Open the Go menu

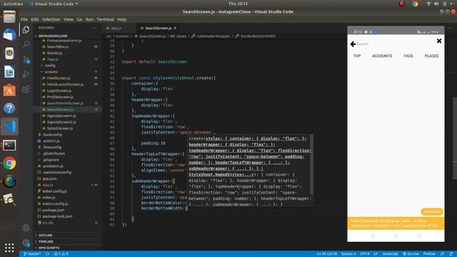pyautogui.click(x=79, y=19)
